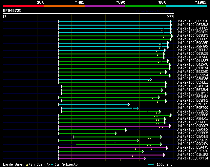Select the UniRef100_Q8W536 label
The image size is (210, 167).
point(192,79)
